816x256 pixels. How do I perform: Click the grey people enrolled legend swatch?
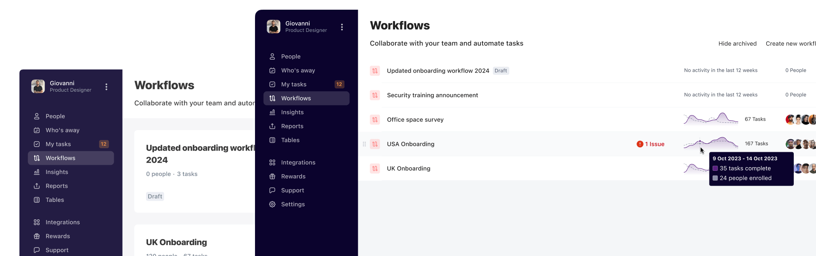[x=715, y=178]
